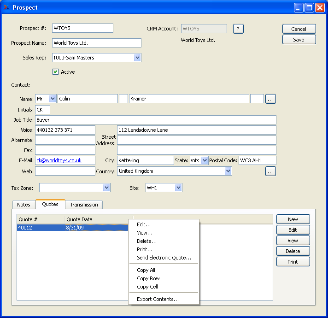328x318 pixels.
Task: Switch to the Notes tab
Action: 23,205
